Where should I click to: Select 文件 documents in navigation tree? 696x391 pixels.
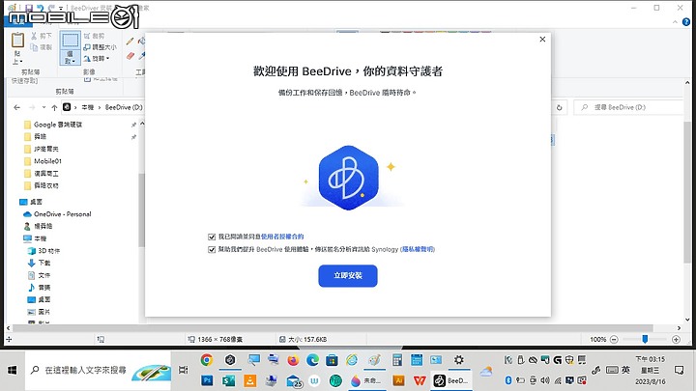[x=39, y=275]
